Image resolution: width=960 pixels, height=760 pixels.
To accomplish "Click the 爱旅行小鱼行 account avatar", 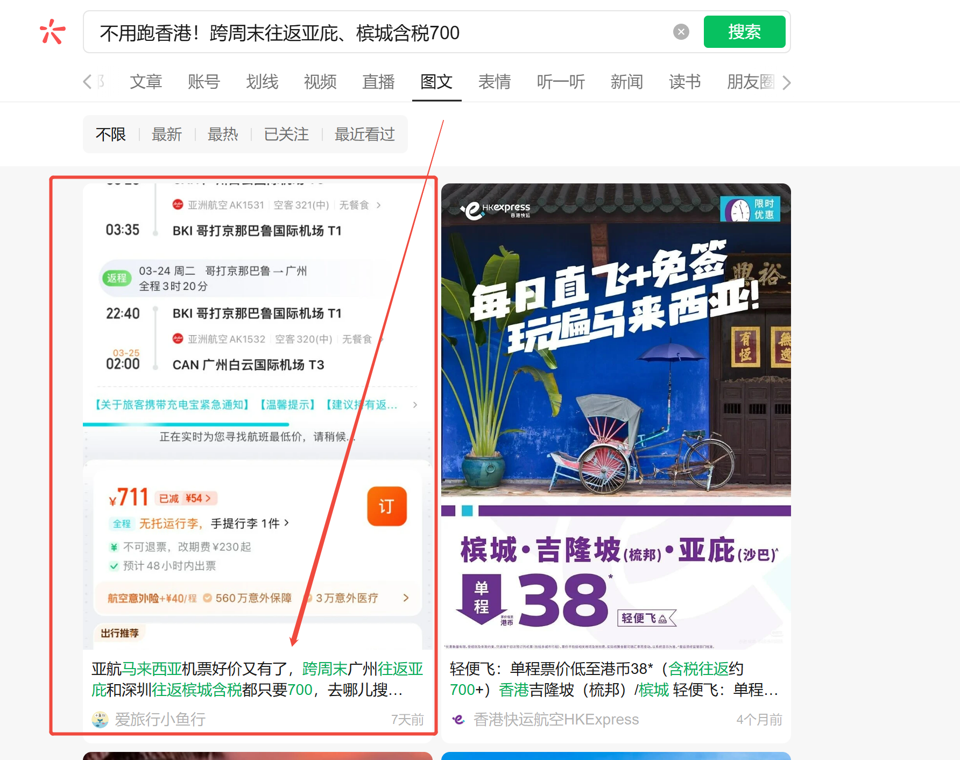I will pos(100,720).
